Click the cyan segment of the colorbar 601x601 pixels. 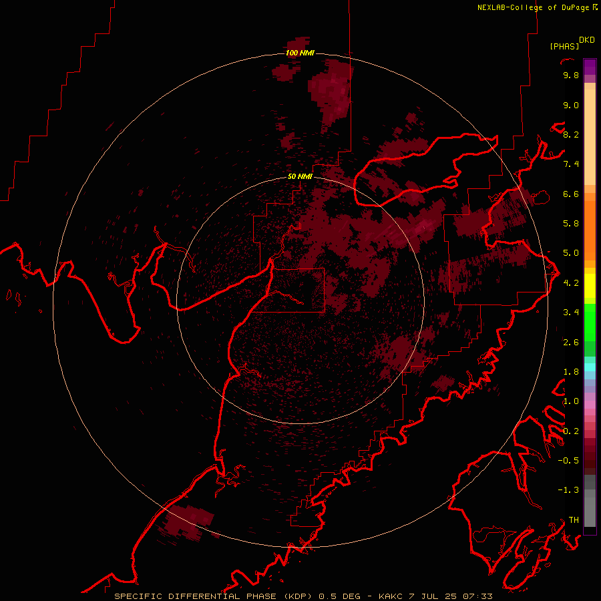point(590,367)
